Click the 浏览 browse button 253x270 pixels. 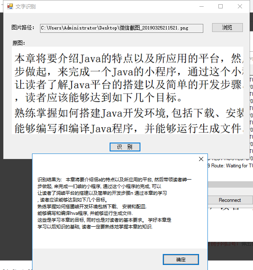click(227, 28)
